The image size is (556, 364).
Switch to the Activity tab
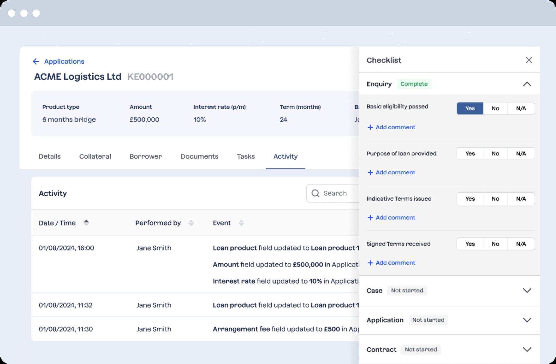(x=286, y=156)
